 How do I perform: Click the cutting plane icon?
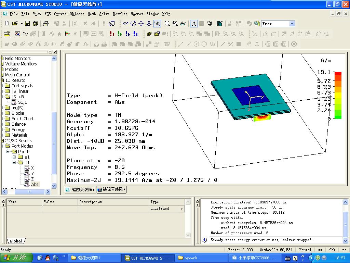(x=220, y=24)
